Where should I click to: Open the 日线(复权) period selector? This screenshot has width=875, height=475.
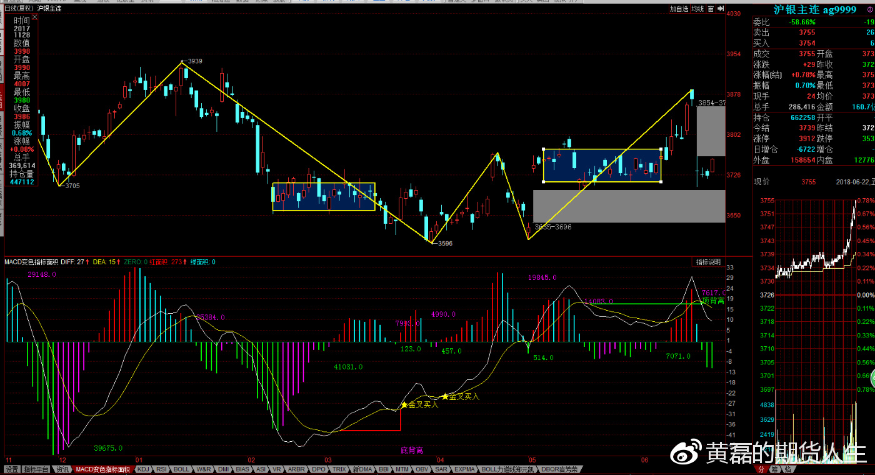click(x=19, y=9)
